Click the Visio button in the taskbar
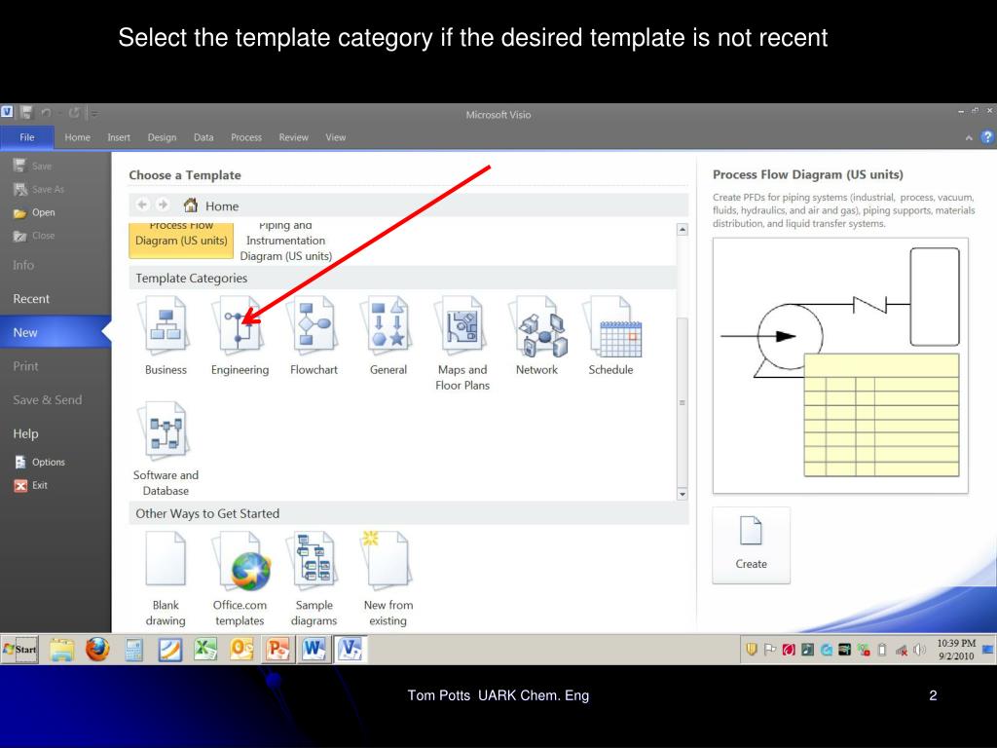This screenshot has width=997, height=748. coord(351,650)
